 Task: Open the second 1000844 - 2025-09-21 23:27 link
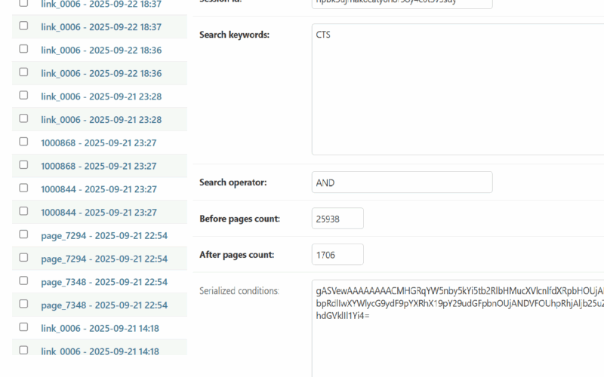pos(98,213)
